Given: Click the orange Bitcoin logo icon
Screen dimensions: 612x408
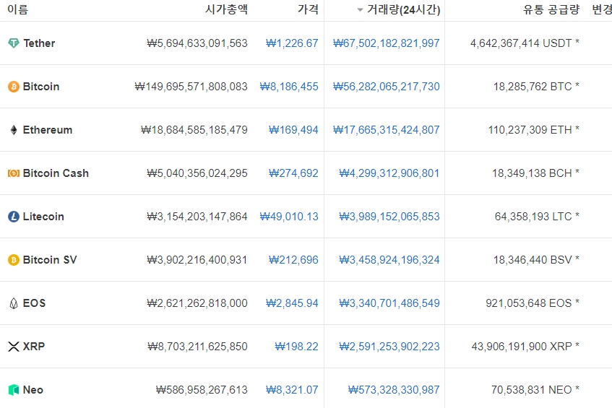Looking at the screenshot, I should 14,86.
